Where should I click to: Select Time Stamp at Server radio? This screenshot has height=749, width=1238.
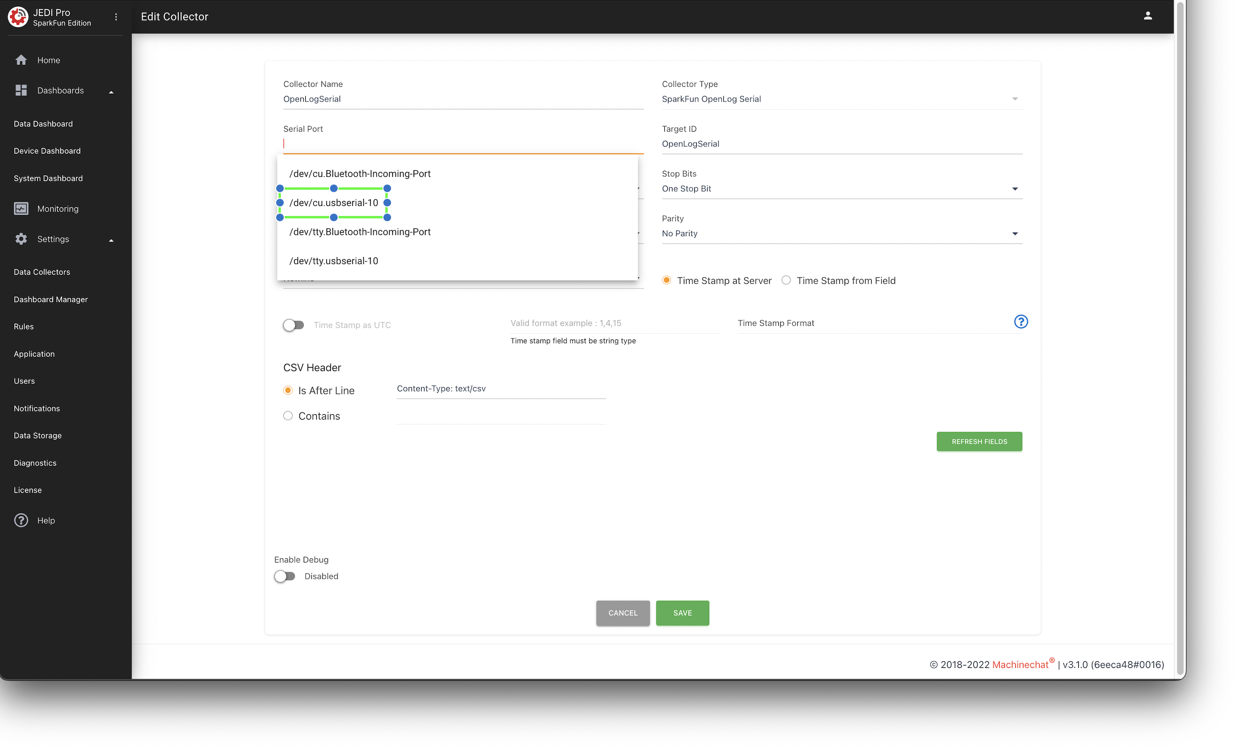coord(666,280)
